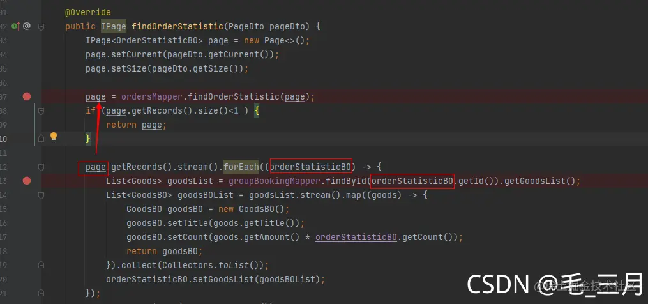
Task: Click 'List<Goods>' type declaration
Action: pos(134,181)
